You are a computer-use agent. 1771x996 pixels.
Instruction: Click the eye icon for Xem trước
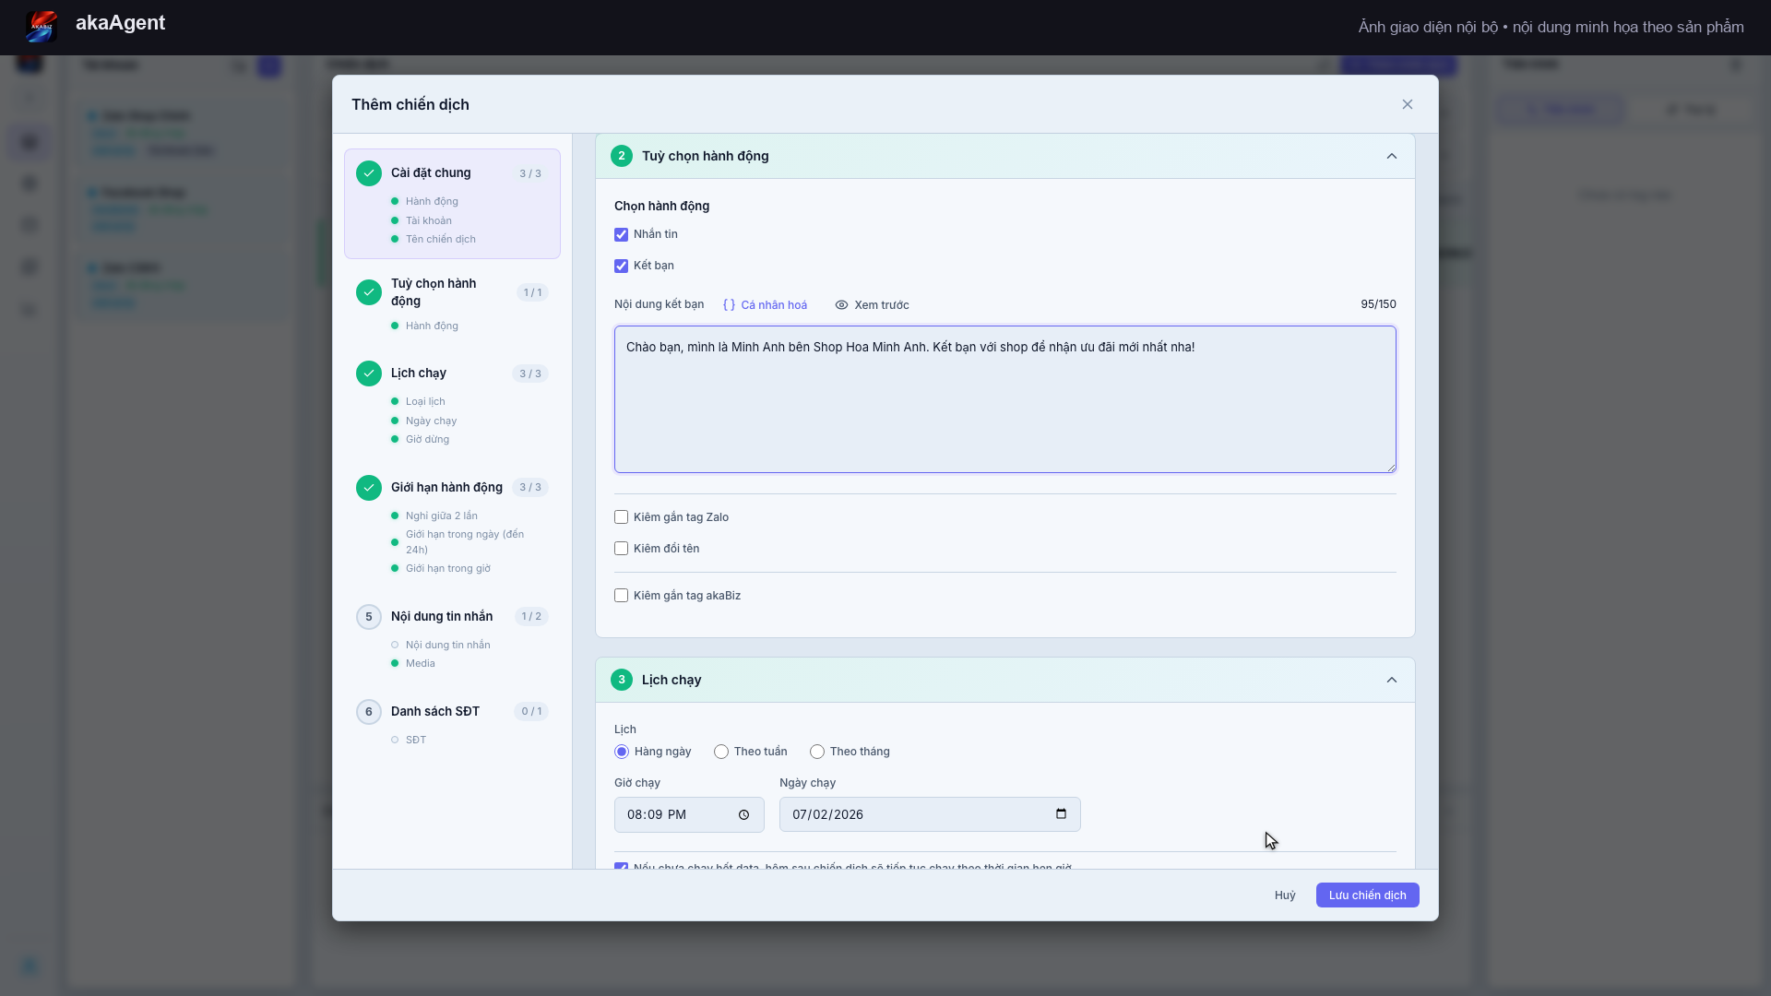841,305
